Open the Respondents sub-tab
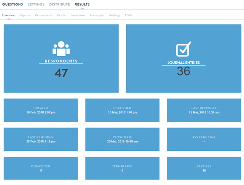244x185 pixels. coord(43,15)
